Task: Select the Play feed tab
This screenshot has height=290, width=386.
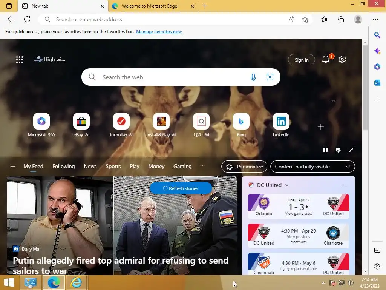Action: coord(135,167)
